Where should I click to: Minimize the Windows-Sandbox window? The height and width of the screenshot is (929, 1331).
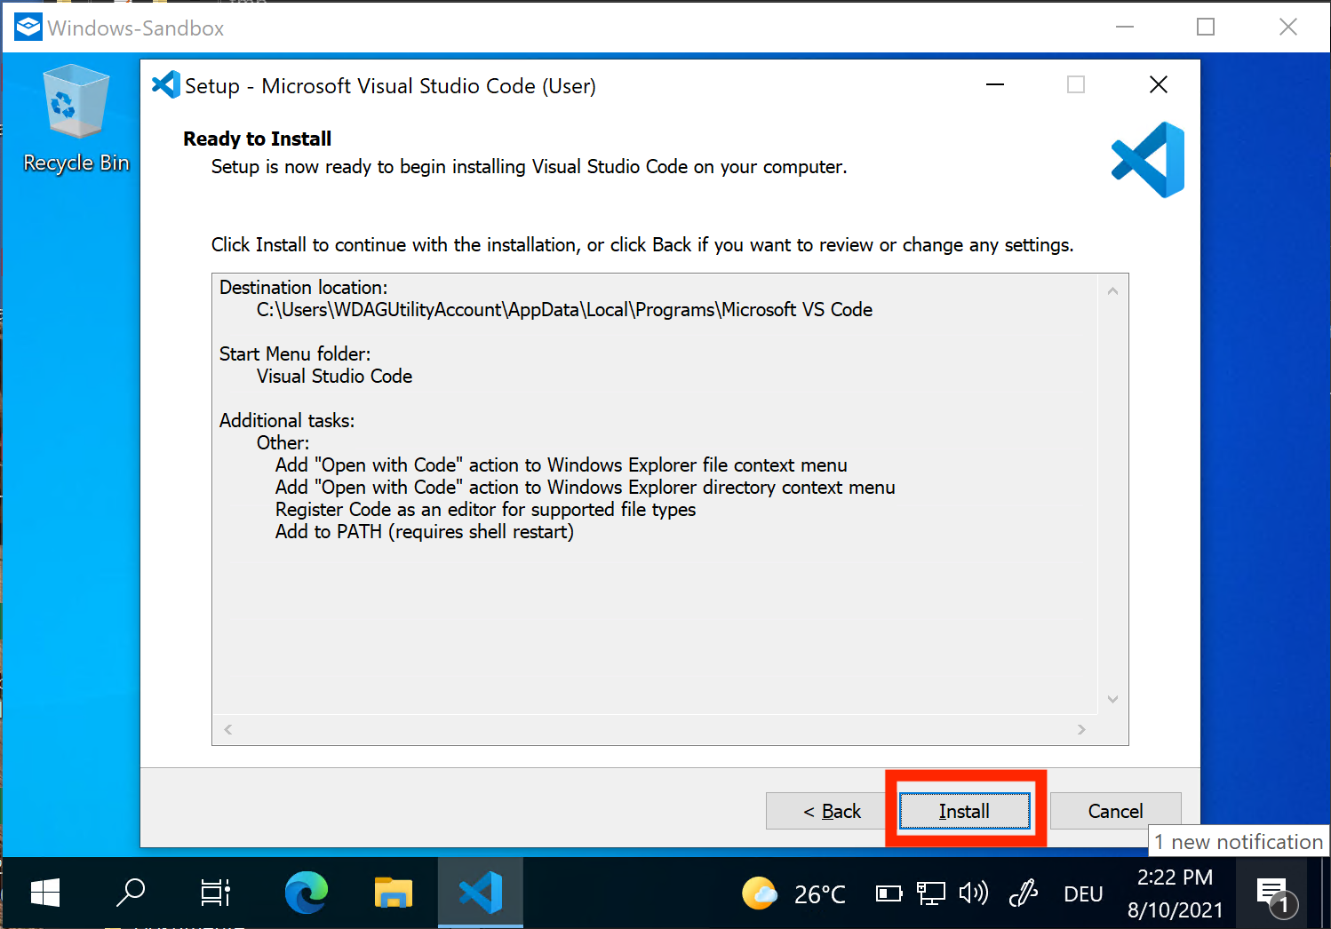1125,28
